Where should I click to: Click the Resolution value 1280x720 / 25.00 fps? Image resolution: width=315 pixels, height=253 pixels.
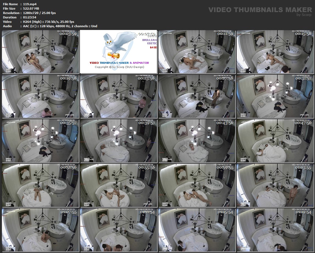pos(39,13)
